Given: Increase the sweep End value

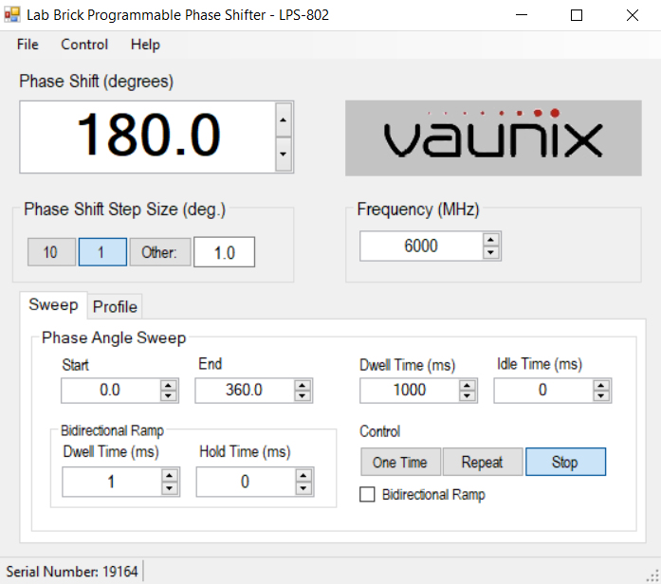Looking at the screenshot, I should coord(303,385).
